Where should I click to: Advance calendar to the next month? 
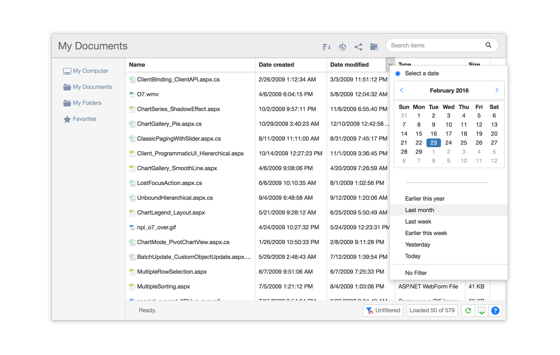tap(497, 90)
